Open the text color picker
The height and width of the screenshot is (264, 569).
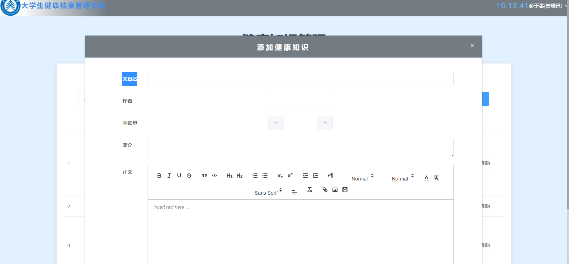(x=426, y=178)
